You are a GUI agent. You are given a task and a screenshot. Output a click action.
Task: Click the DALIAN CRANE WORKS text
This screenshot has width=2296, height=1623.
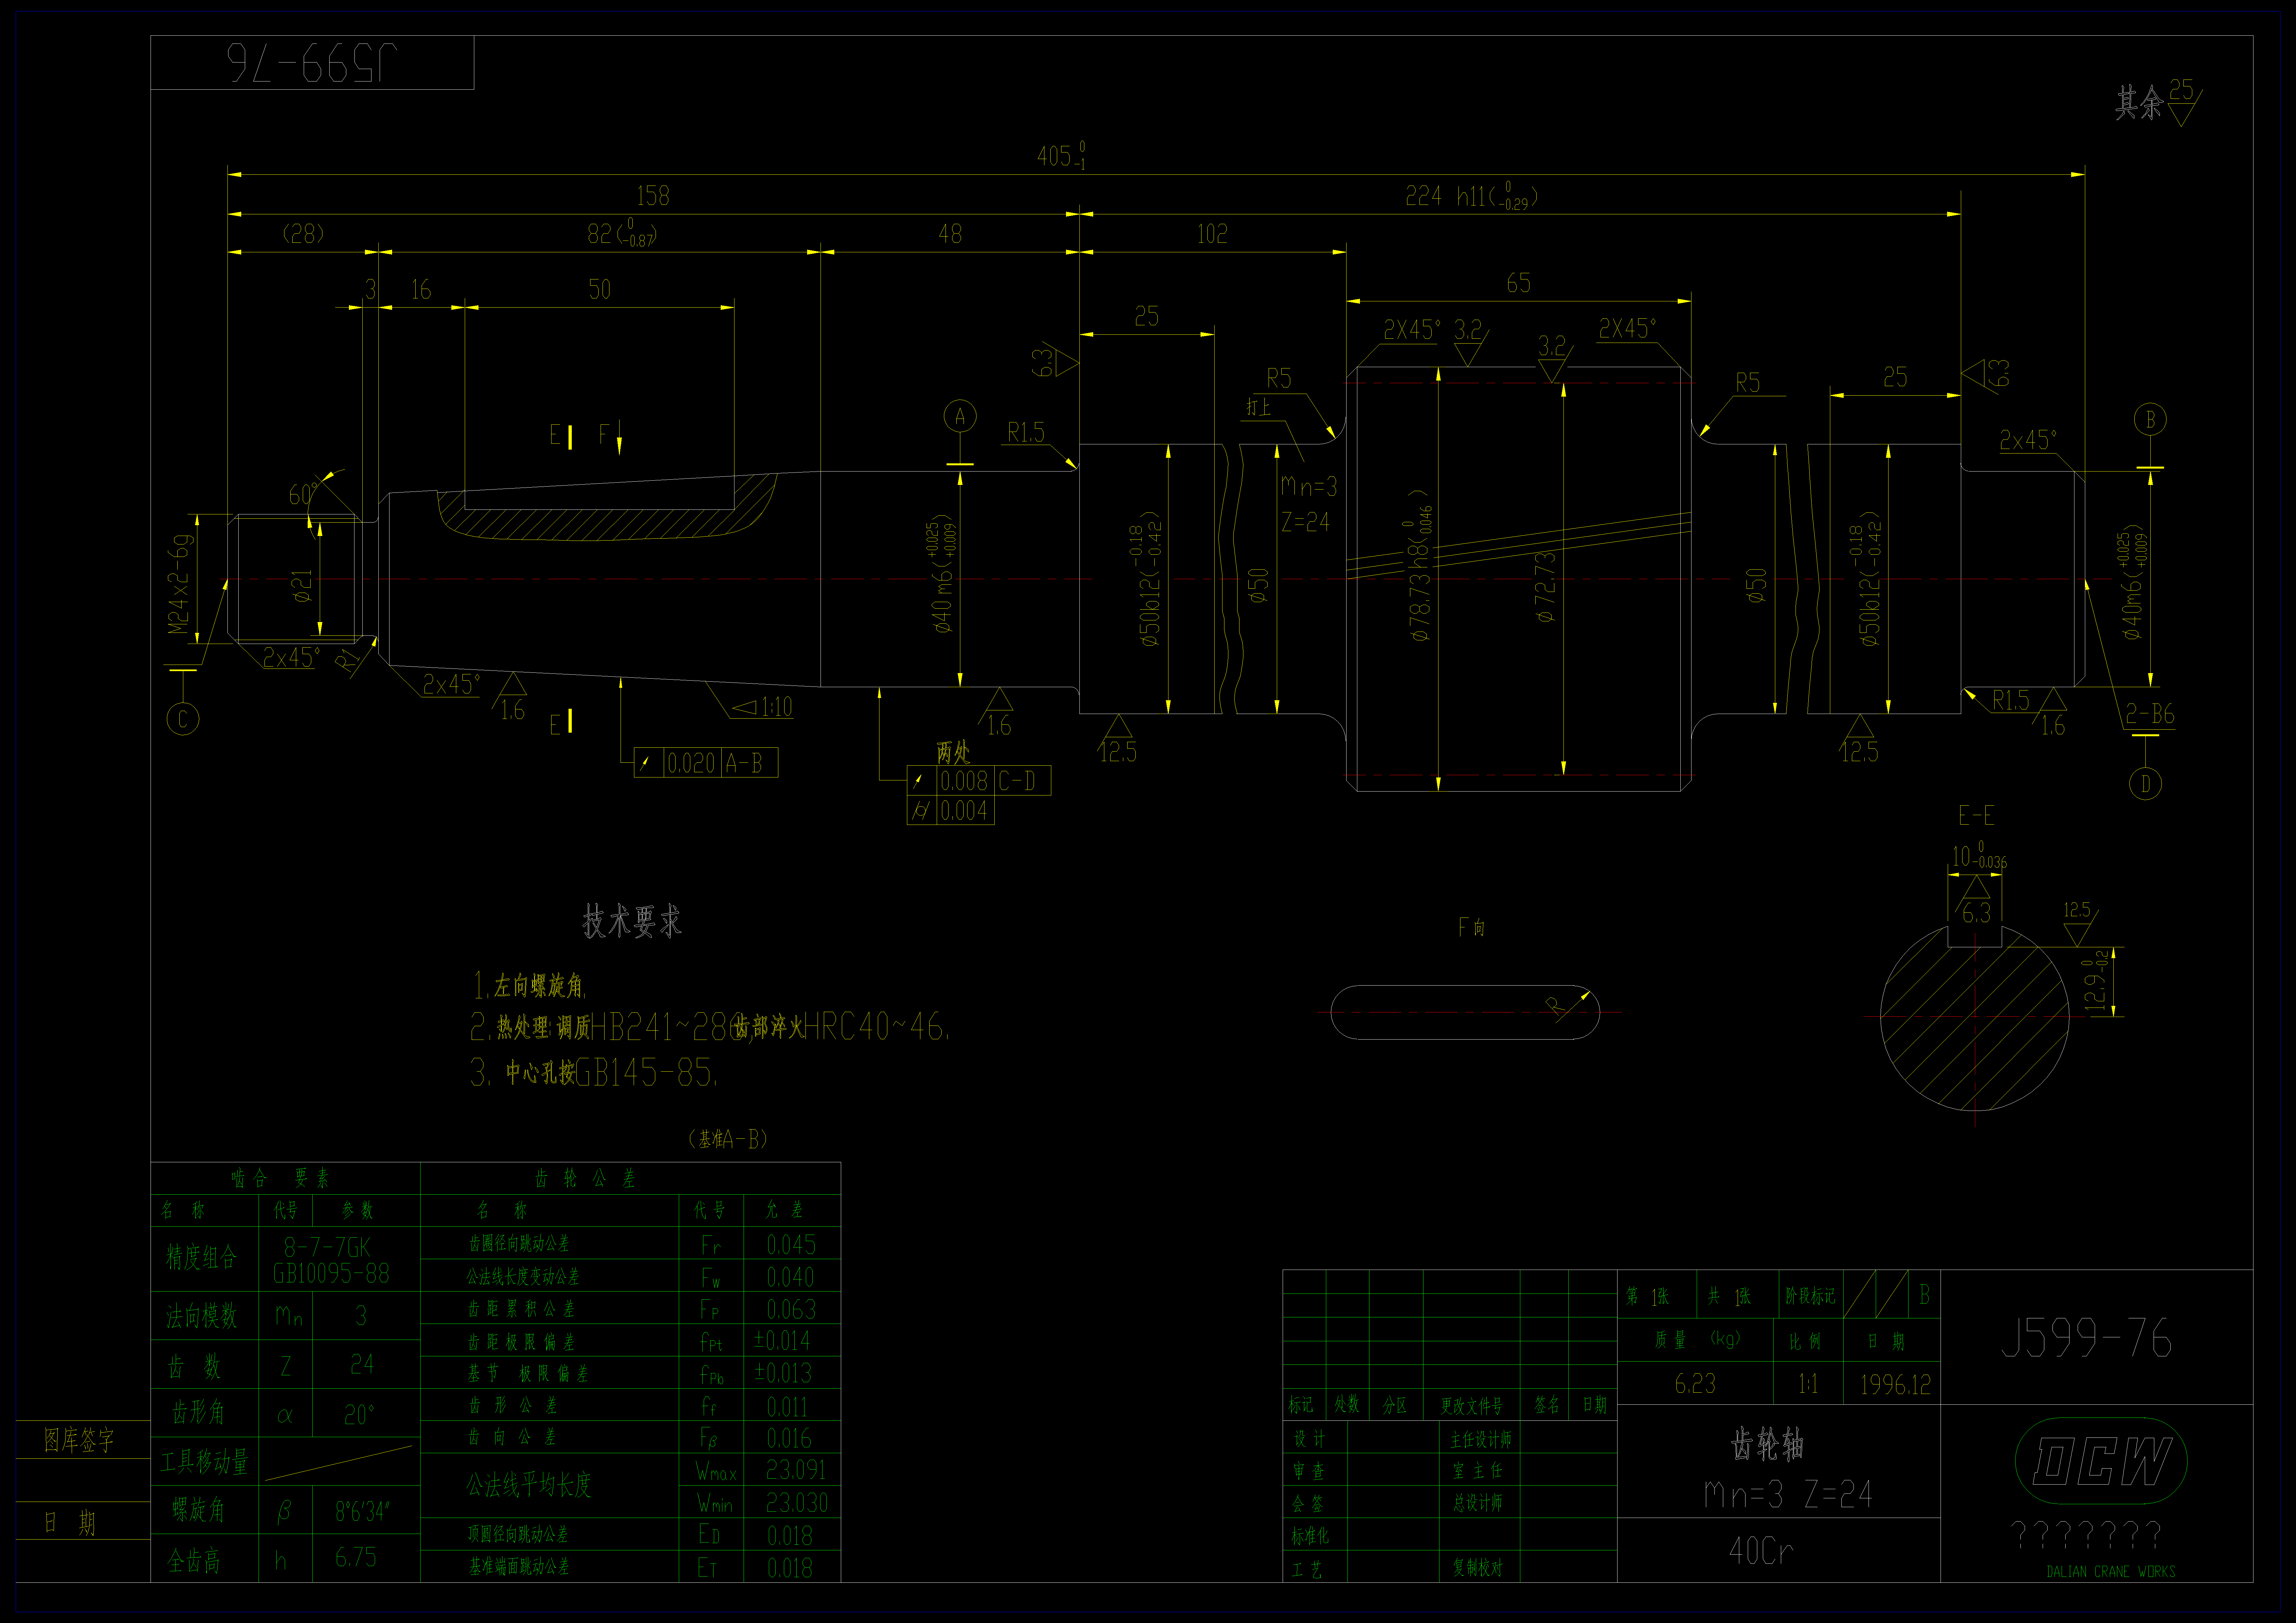click(x=2111, y=1572)
